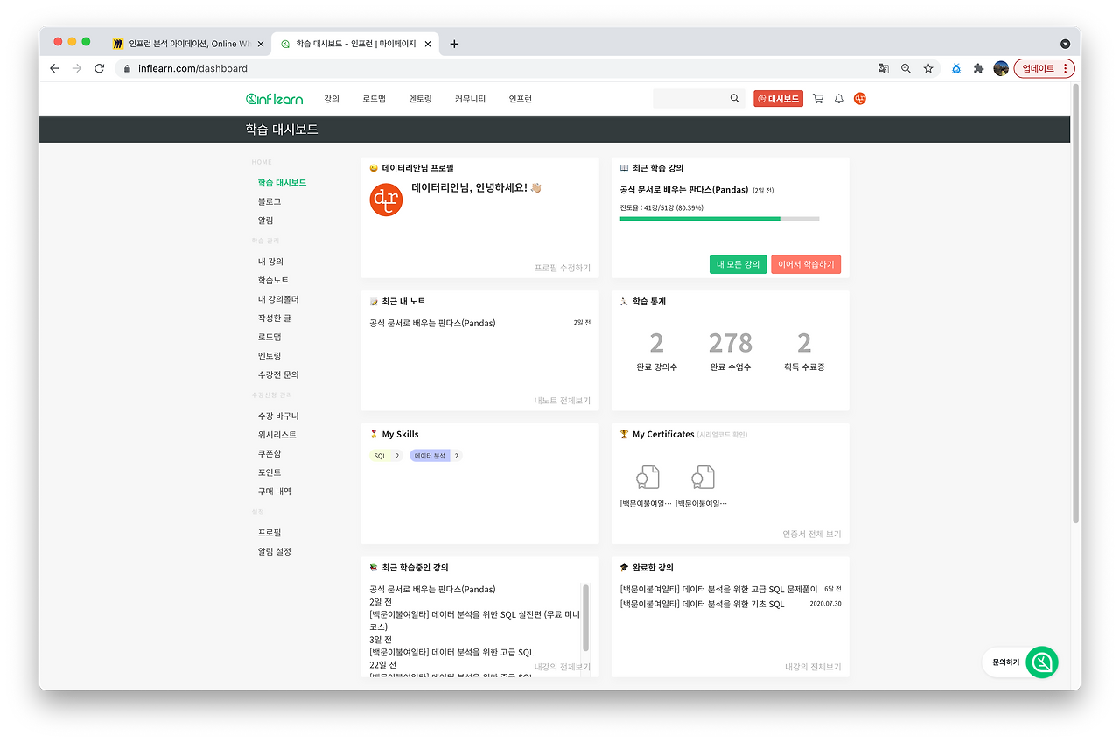Open 수강전 문의 in the sidebar
The width and height of the screenshot is (1120, 742).
278,374
